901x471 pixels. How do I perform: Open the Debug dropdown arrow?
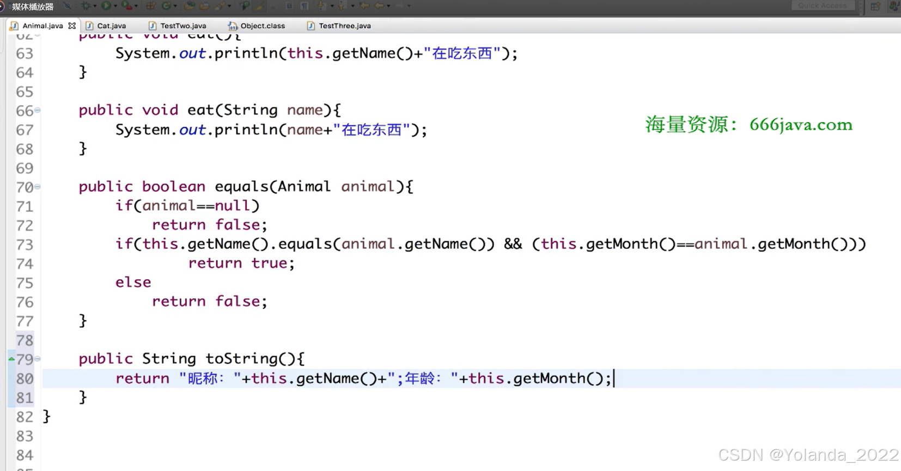coord(95,6)
